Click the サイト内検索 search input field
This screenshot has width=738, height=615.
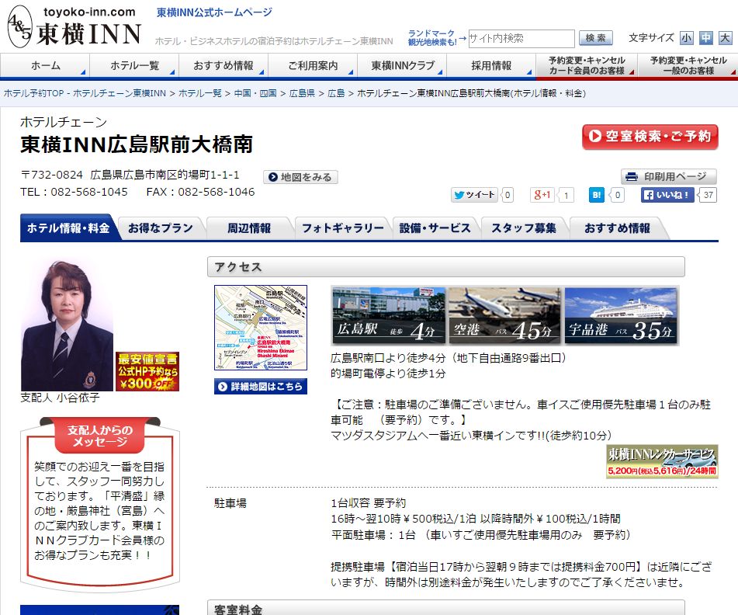[521, 38]
